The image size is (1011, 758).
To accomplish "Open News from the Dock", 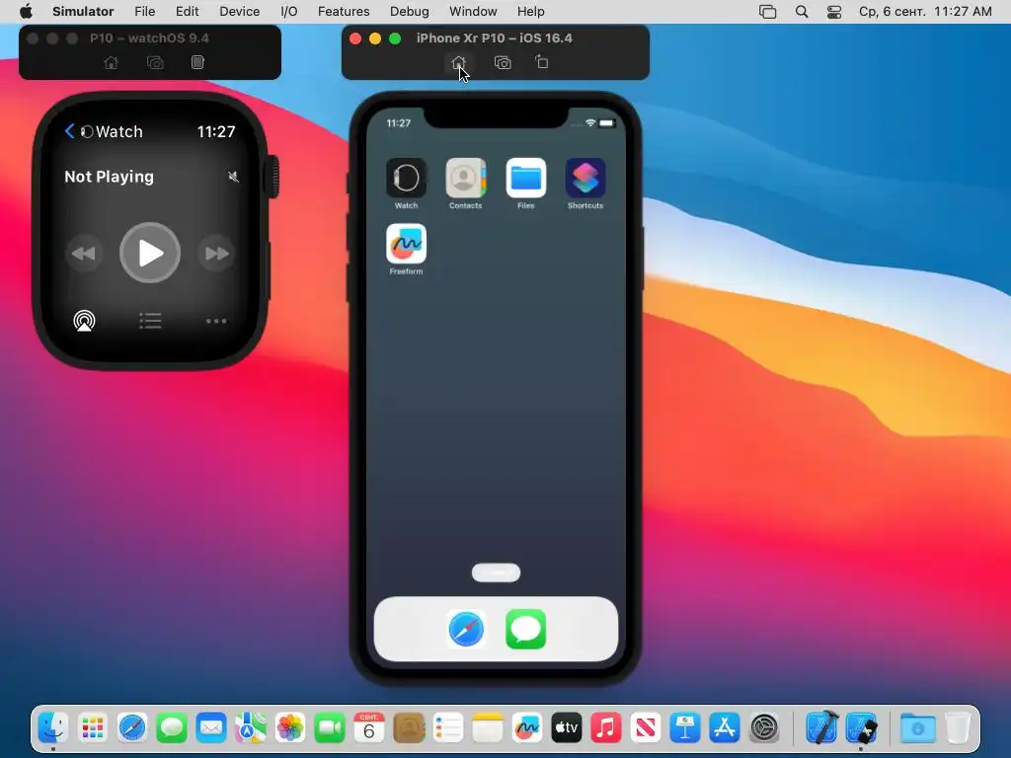I will [646, 728].
